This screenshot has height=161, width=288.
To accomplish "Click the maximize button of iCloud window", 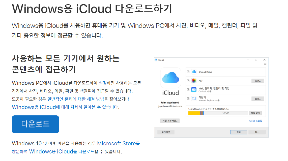I will point(256,60).
